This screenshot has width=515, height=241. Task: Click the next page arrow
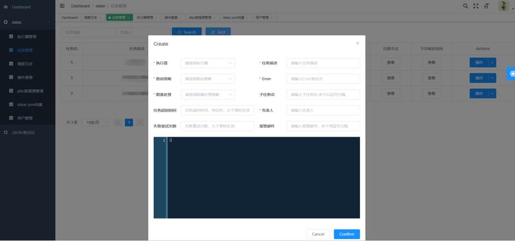(x=140, y=122)
